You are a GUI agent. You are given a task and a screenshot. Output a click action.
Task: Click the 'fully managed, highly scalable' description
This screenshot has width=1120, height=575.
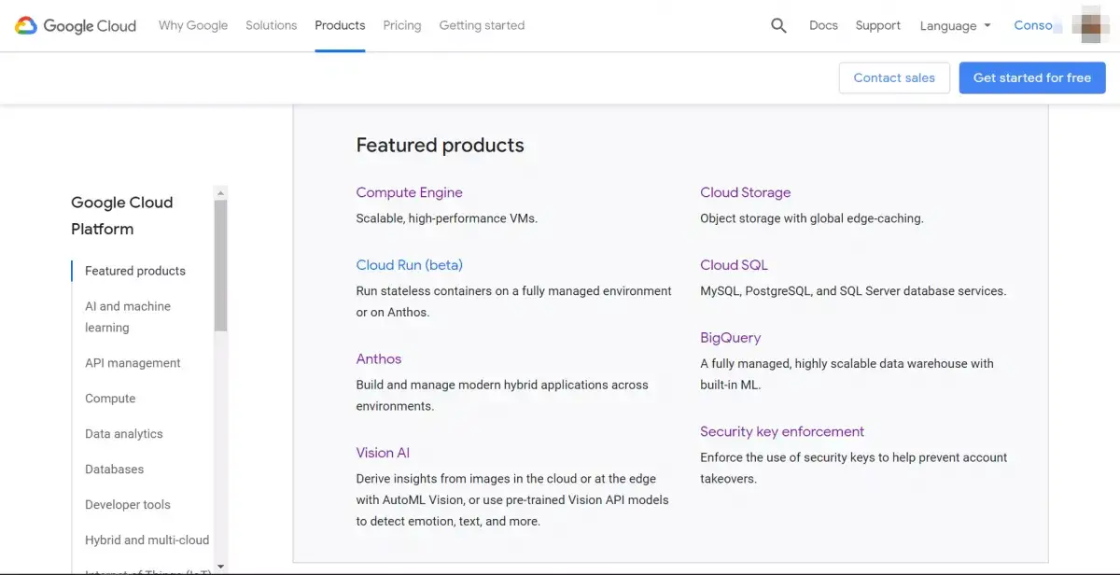pos(847,374)
